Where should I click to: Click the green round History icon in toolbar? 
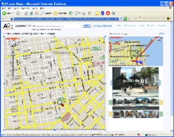click(71, 13)
